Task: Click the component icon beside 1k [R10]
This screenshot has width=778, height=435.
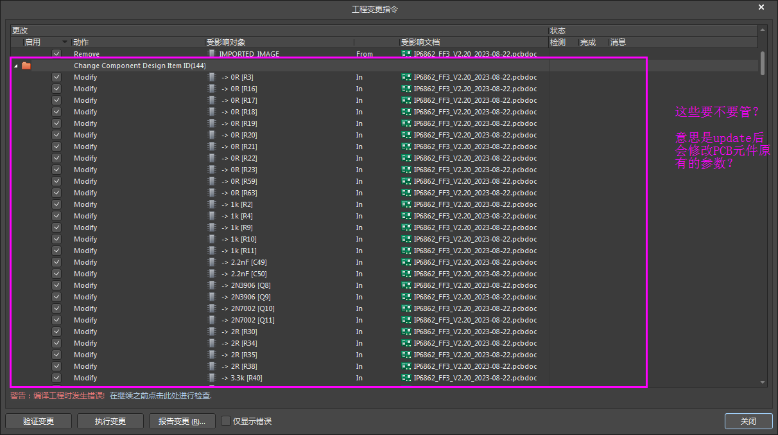Action: coord(212,239)
